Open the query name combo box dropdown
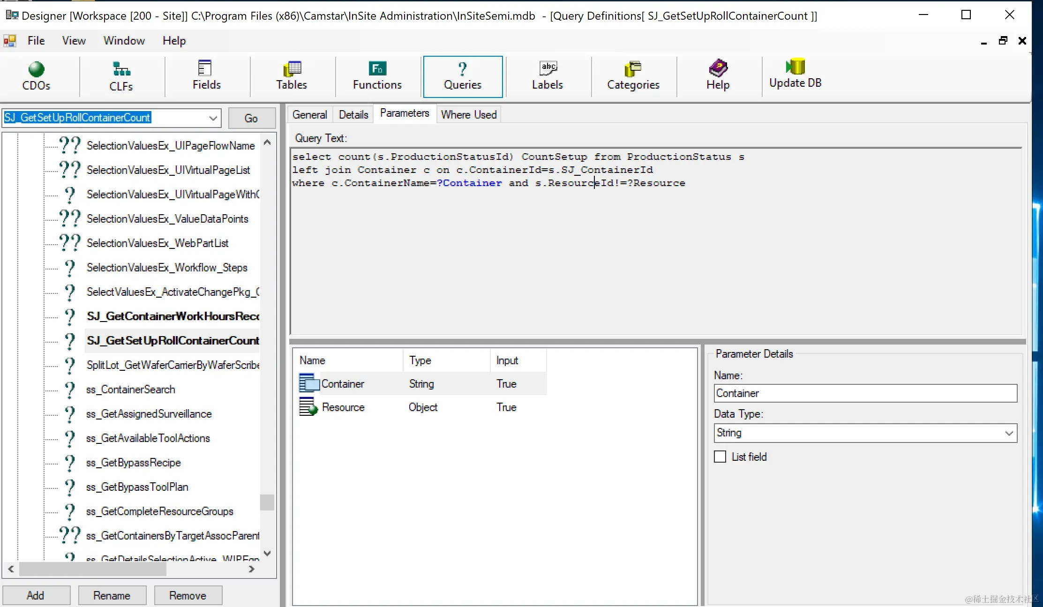This screenshot has width=1043, height=607. pos(213,118)
